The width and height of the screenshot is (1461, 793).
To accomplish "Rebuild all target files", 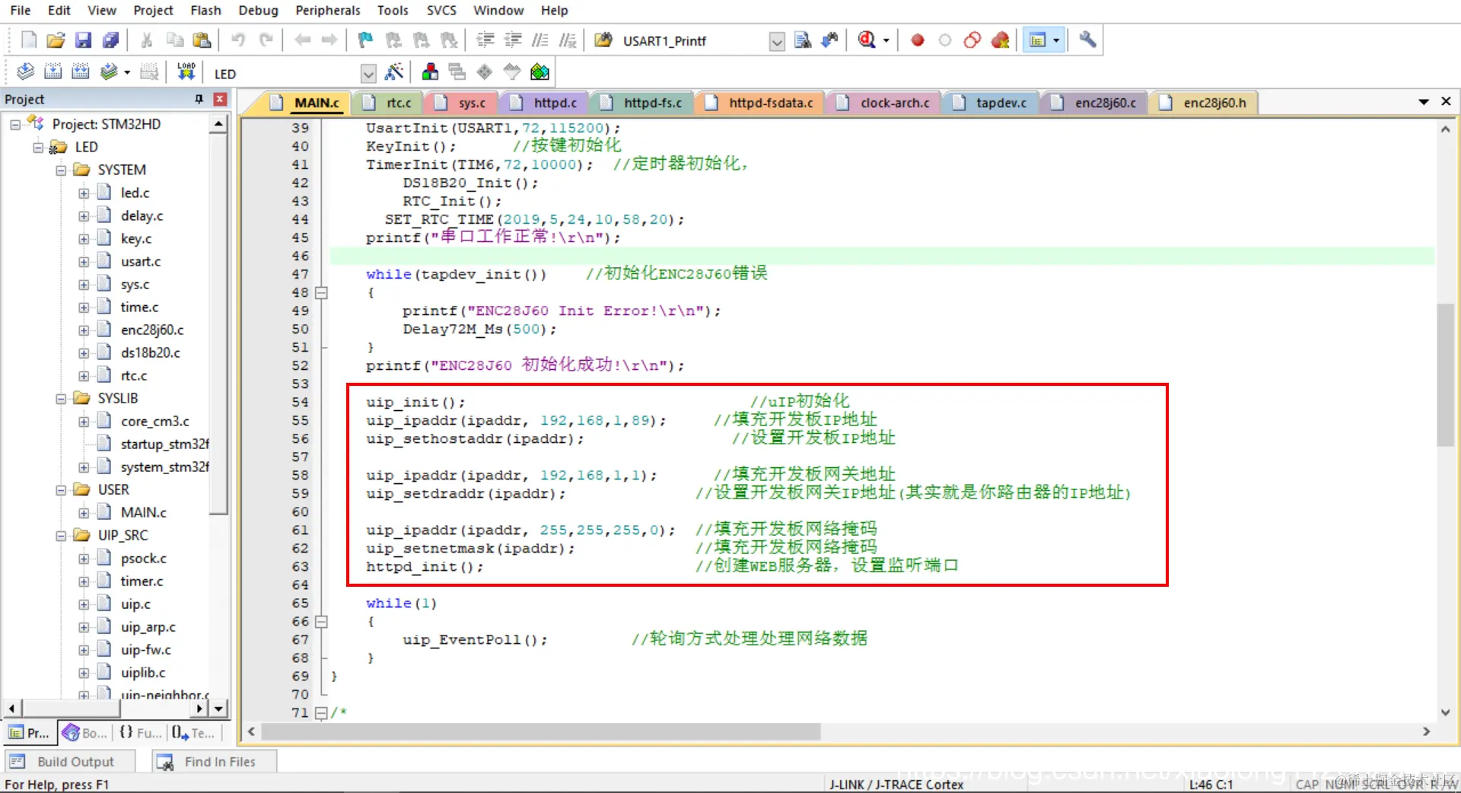I will [x=81, y=72].
